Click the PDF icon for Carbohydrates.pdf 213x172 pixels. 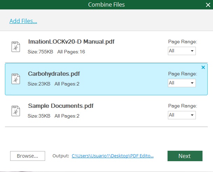(x=16, y=79)
